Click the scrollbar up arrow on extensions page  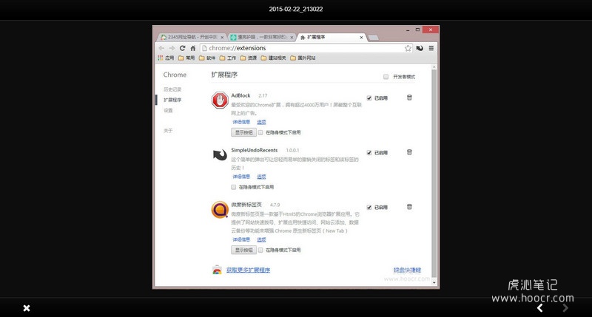coord(434,67)
